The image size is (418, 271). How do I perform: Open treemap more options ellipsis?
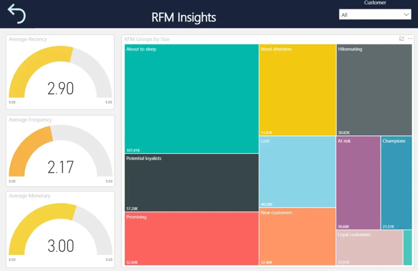click(410, 39)
